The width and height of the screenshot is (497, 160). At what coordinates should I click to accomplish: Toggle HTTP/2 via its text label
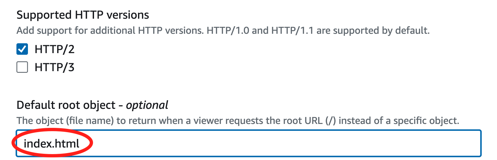55,50
